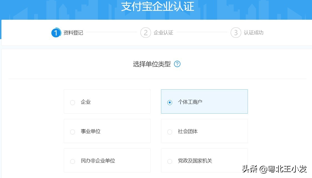Viewport: 312px width, 178px height.
Task: Click the help question mark icon
Action: (177, 64)
